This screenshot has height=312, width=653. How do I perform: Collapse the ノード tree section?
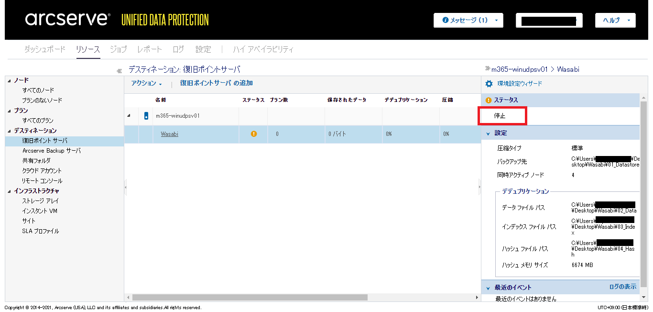[x=9, y=80]
